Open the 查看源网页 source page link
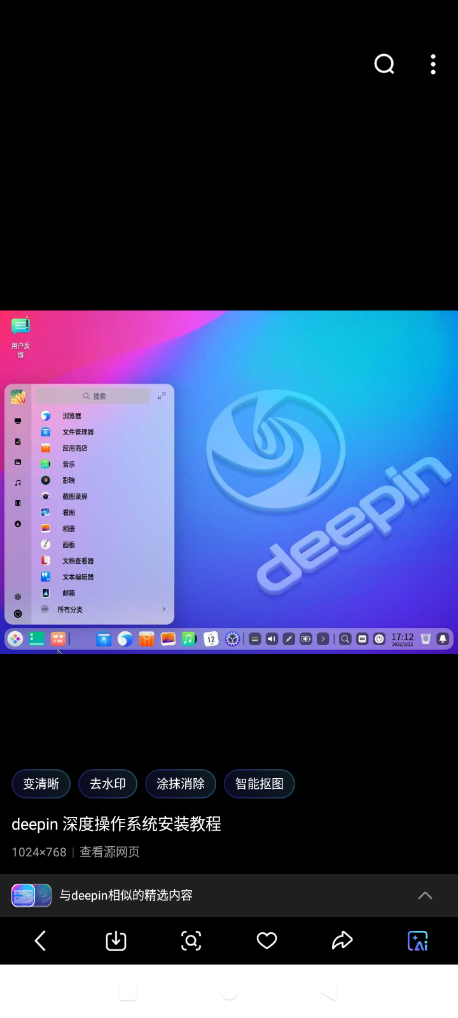 pyautogui.click(x=109, y=852)
